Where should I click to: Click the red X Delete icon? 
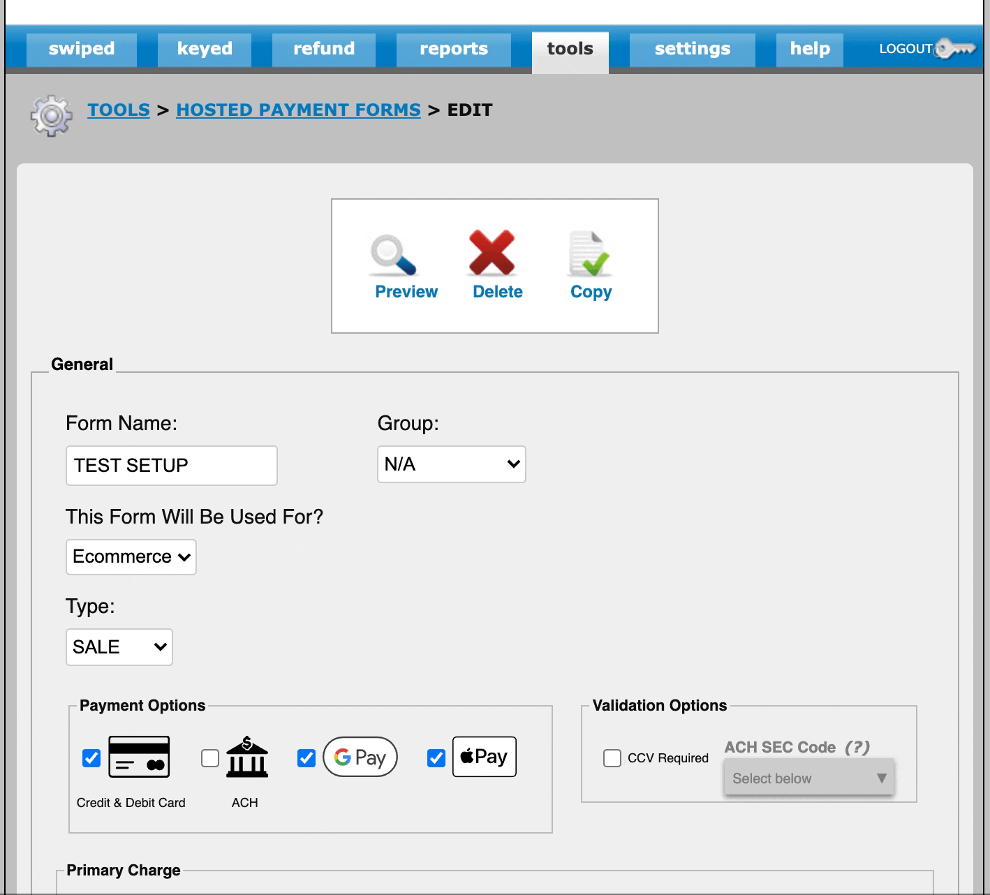coord(492,253)
